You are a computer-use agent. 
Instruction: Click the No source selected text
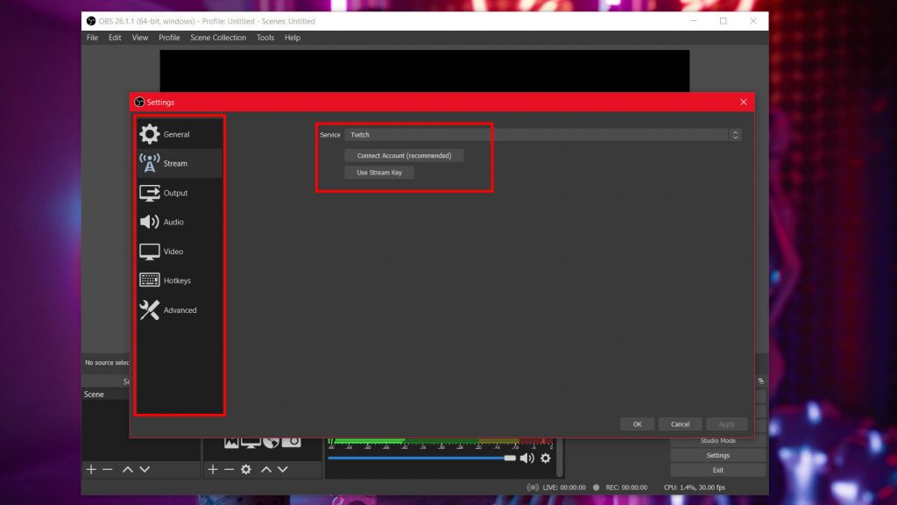(107, 362)
